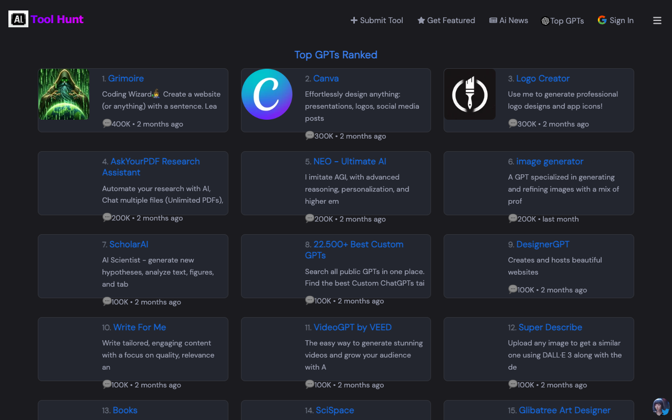672x420 pixels.
Task: Open the Logo Creator paintbrush thumbnail
Action: click(x=470, y=94)
